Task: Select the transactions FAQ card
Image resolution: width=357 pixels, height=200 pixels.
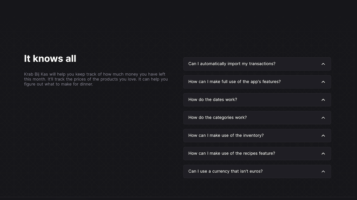Action: coord(257,64)
